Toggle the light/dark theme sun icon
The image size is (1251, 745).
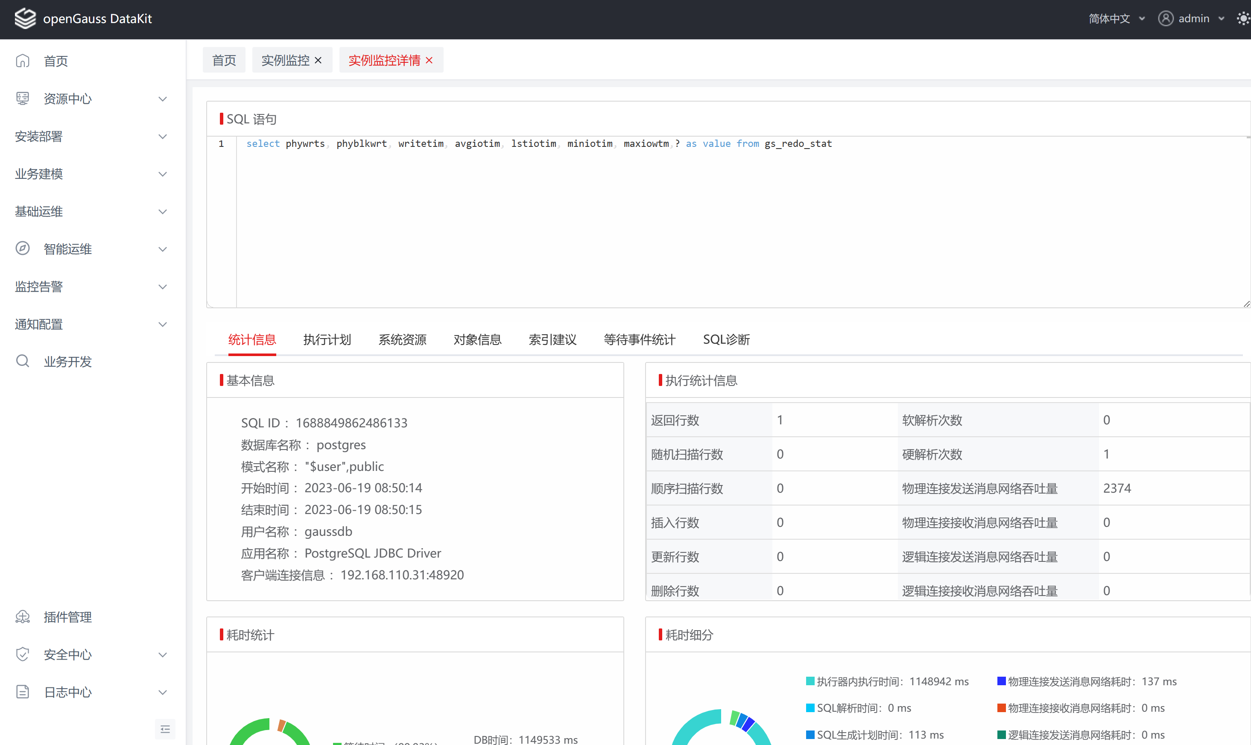point(1242,19)
